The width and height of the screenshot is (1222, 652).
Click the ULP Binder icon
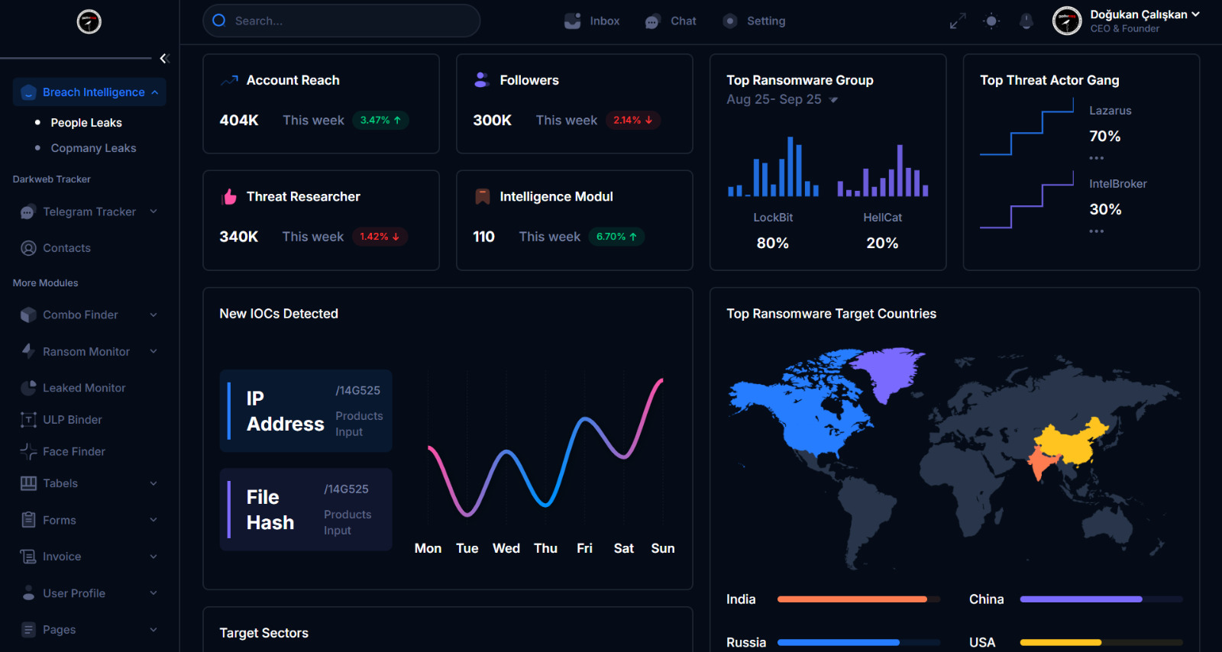click(28, 420)
